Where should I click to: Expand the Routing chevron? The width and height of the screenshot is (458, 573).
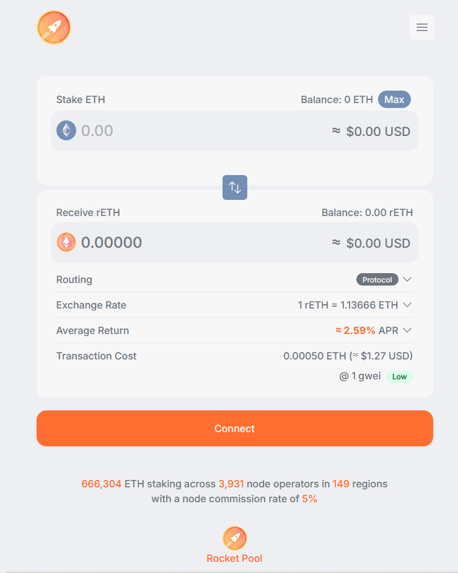[407, 279]
